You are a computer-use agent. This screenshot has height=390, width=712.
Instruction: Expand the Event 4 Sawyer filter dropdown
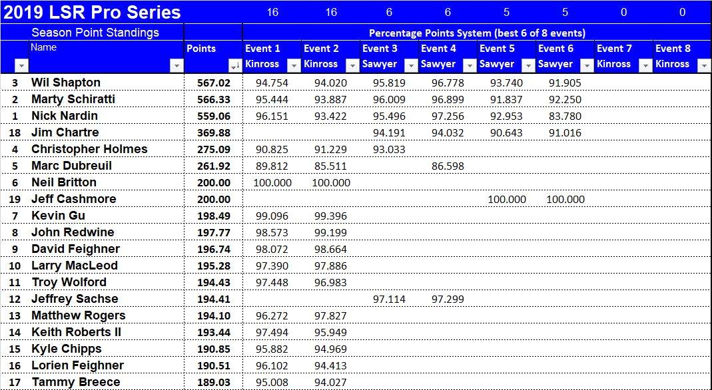[x=469, y=65]
